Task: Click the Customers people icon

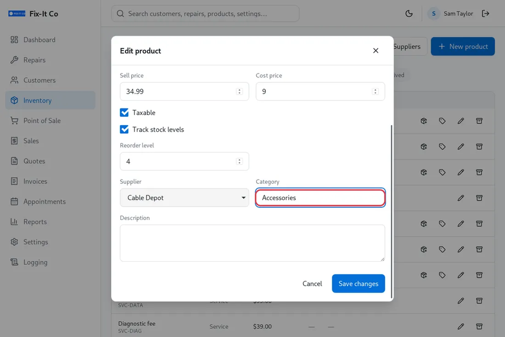Action: pyautogui.click(x=14, y=80)
